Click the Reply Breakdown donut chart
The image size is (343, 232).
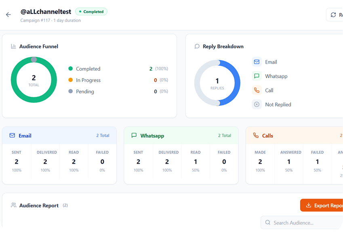[217, 83]
